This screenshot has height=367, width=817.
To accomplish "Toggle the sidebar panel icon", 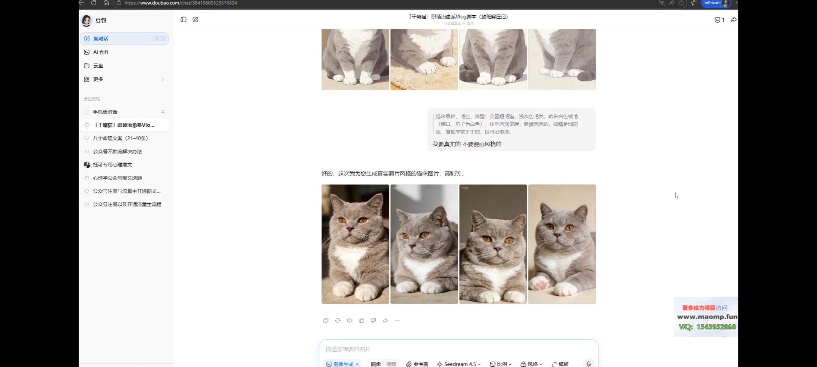I will 183,20.
